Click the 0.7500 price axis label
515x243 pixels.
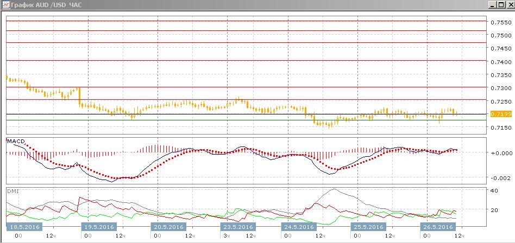(x=501, y=35)
